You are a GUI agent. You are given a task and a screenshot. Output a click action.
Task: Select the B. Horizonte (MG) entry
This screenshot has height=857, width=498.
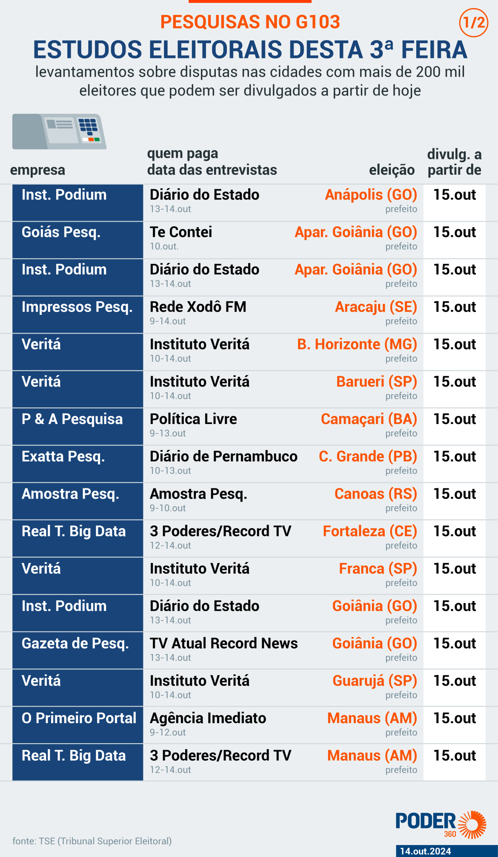tap(357, 344)
